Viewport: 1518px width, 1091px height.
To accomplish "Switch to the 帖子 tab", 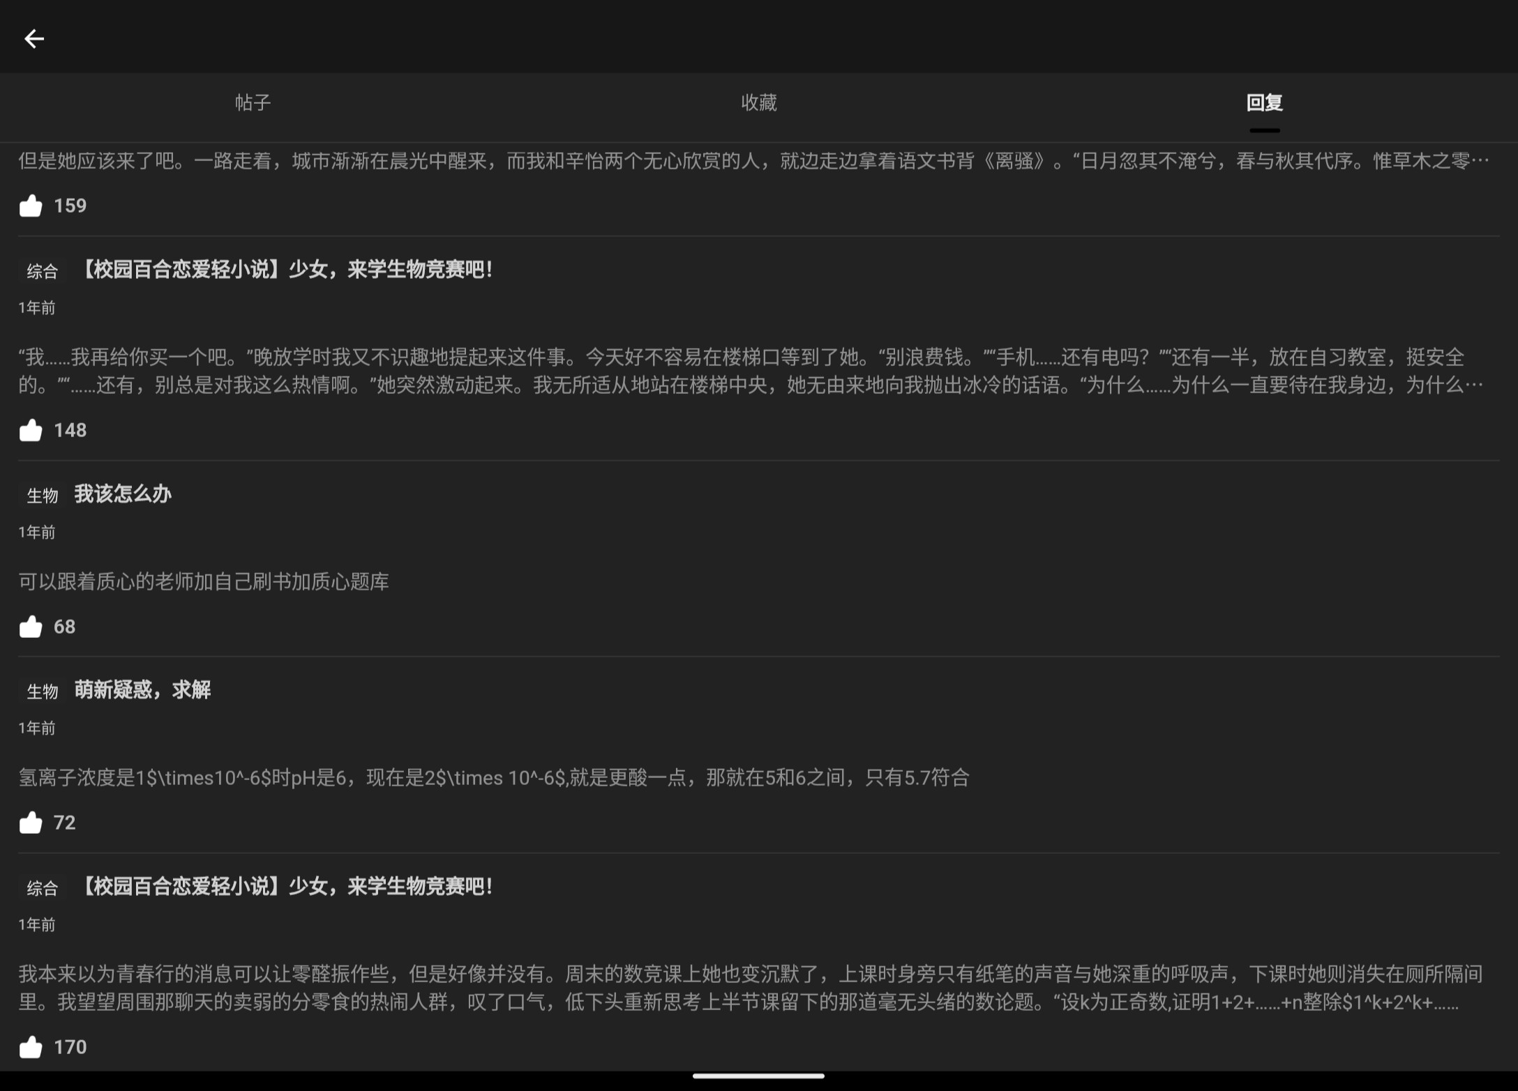I will [253, 103].
